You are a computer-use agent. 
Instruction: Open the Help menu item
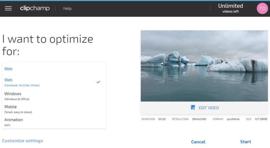coord(67,8)
